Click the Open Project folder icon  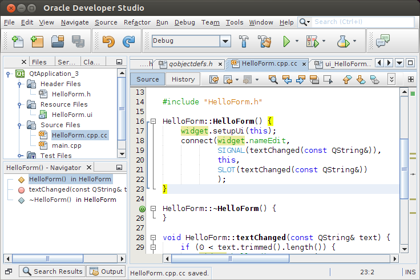tap(58, 41)
